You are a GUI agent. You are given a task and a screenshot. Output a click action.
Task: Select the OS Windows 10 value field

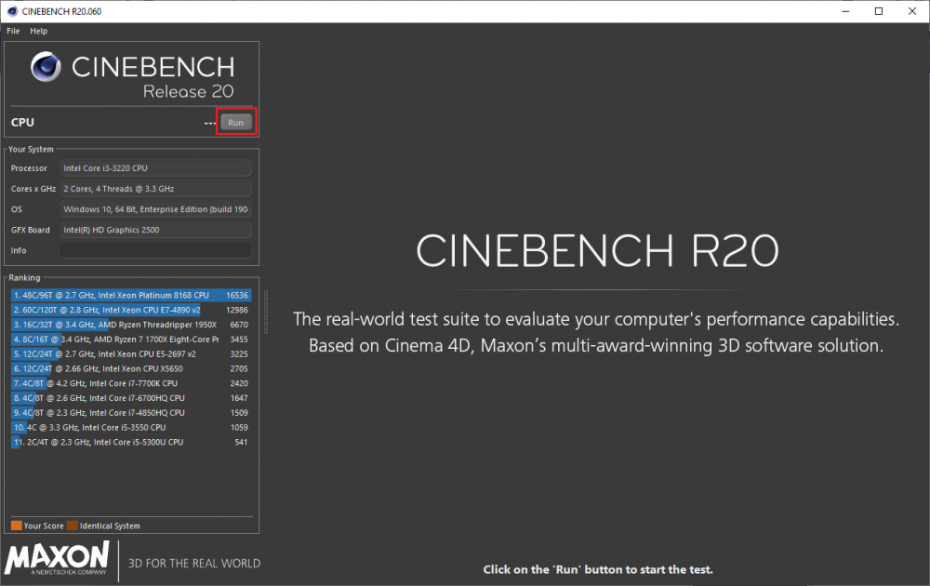click(x=155, y=209)
